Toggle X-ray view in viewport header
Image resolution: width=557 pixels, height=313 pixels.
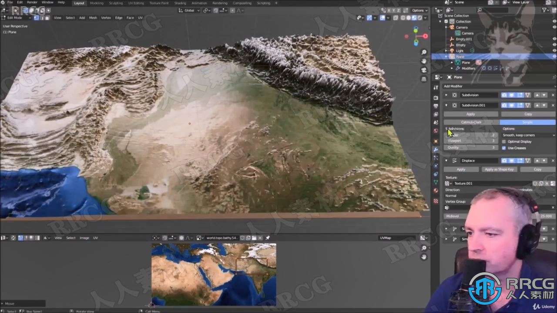click(396, 18)
